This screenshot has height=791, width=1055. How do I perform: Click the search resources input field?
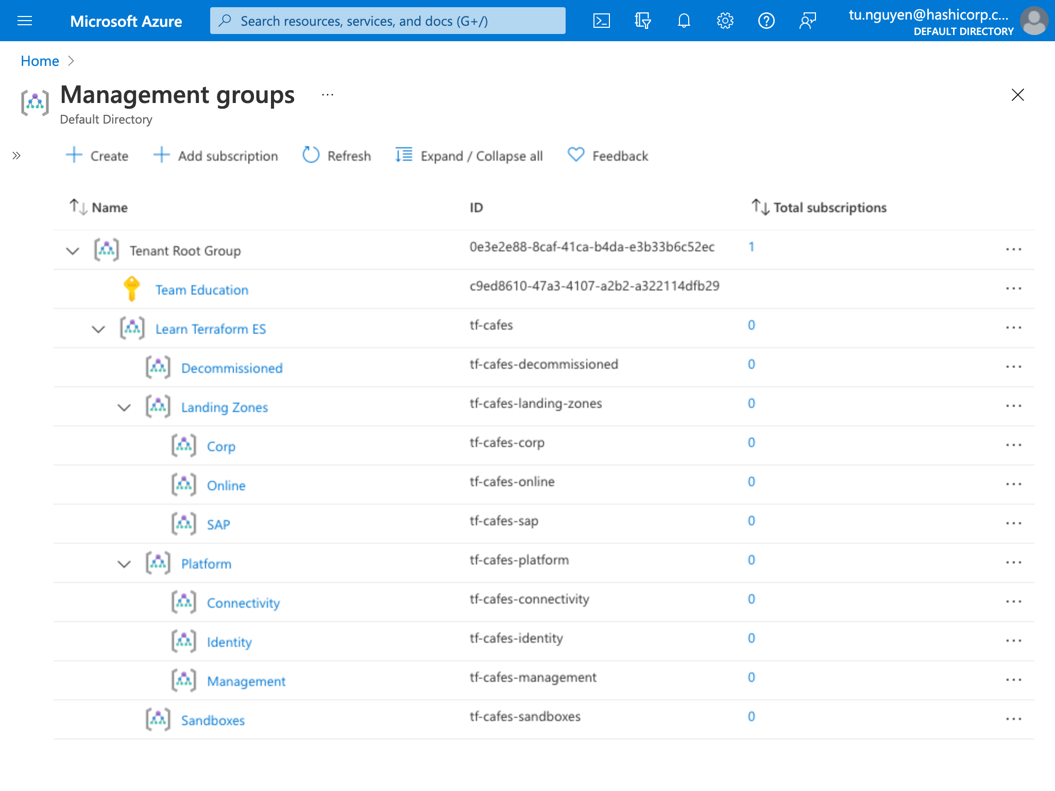387,21
